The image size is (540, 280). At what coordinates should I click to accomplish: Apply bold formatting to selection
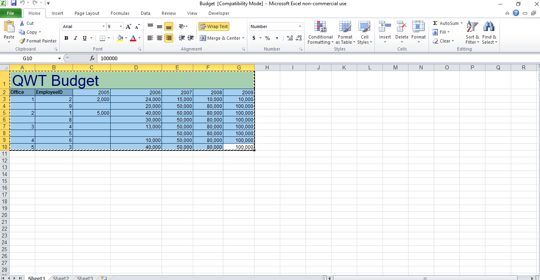66,38
